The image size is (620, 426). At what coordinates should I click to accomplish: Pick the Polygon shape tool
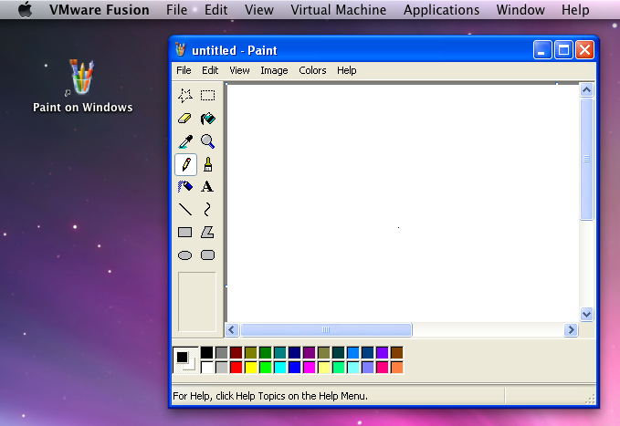tap(207, 232)
